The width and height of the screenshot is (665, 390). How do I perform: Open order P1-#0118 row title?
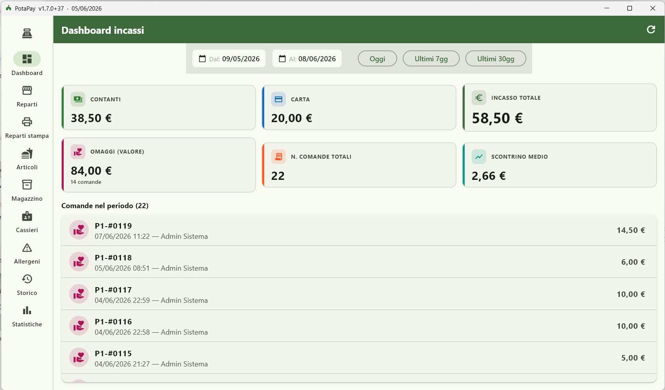(114, 258)
